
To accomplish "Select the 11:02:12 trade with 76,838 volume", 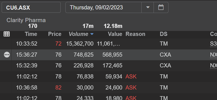I will [x=109, y=77].
